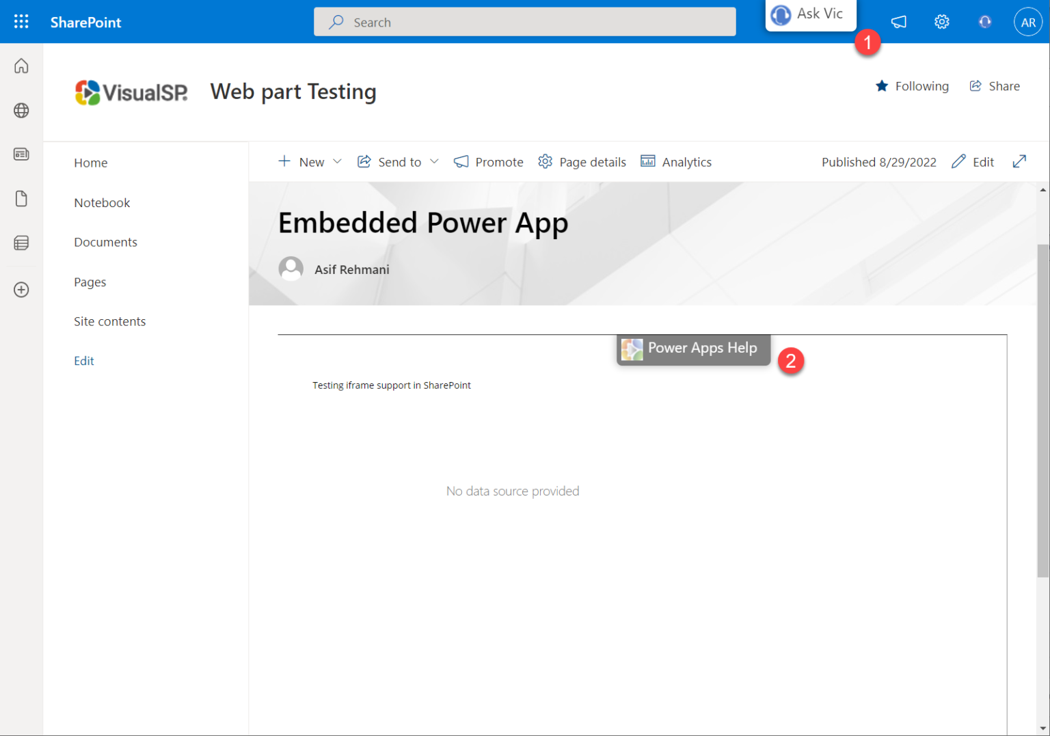Screen dimensions: 1050x736
Task: Click inside the Search field
Action: point(524,22)
